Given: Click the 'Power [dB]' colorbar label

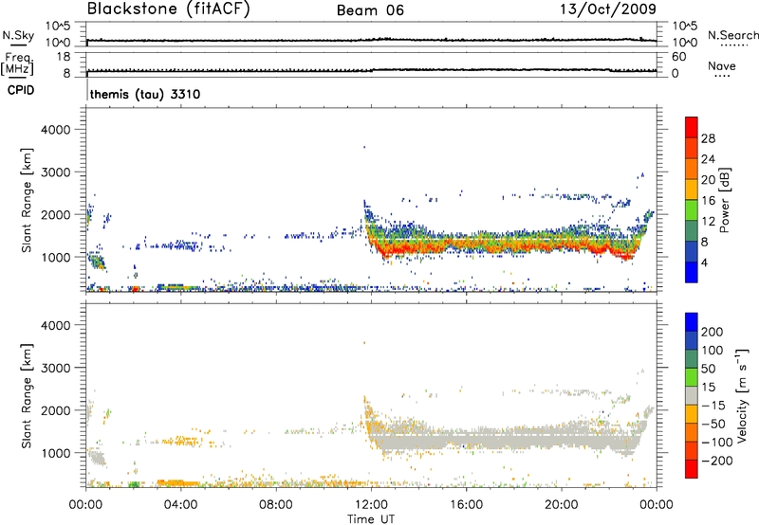Looking at the screenshot, I should coord(724,200).
